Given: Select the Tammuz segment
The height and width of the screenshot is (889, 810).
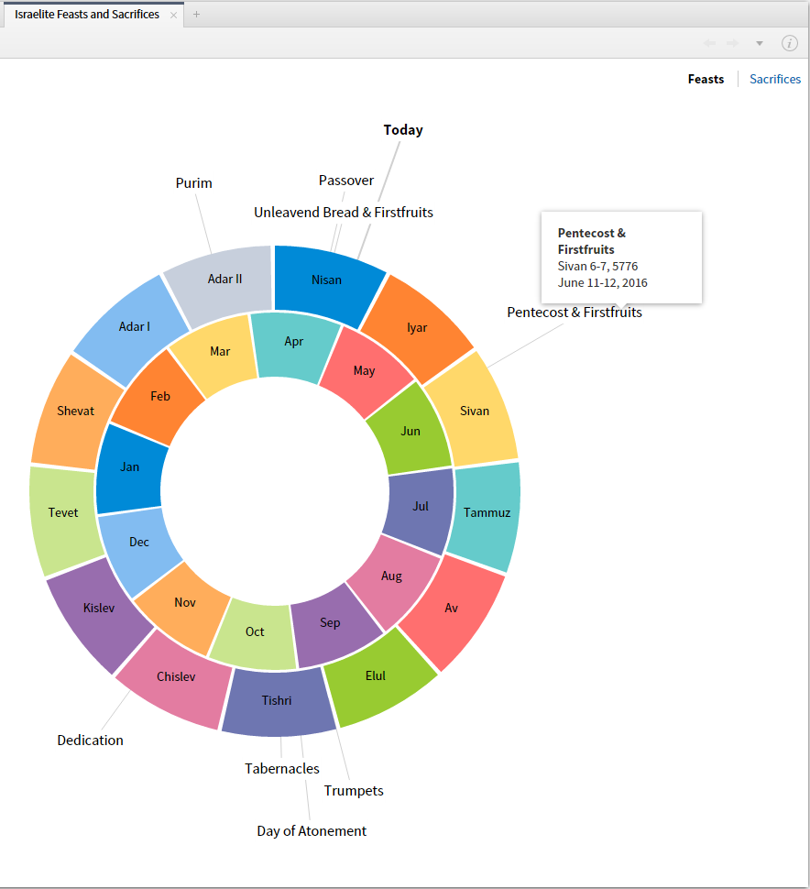Looking at the screenshot, I should tap(487, 512).
